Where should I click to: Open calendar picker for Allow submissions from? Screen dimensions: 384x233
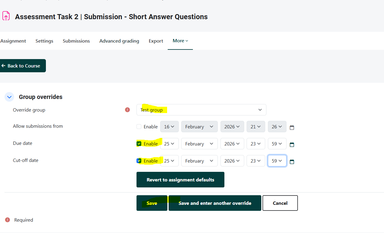292,127
